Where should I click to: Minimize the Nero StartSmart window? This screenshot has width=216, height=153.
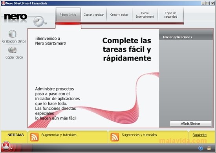[x=203, y=3]
